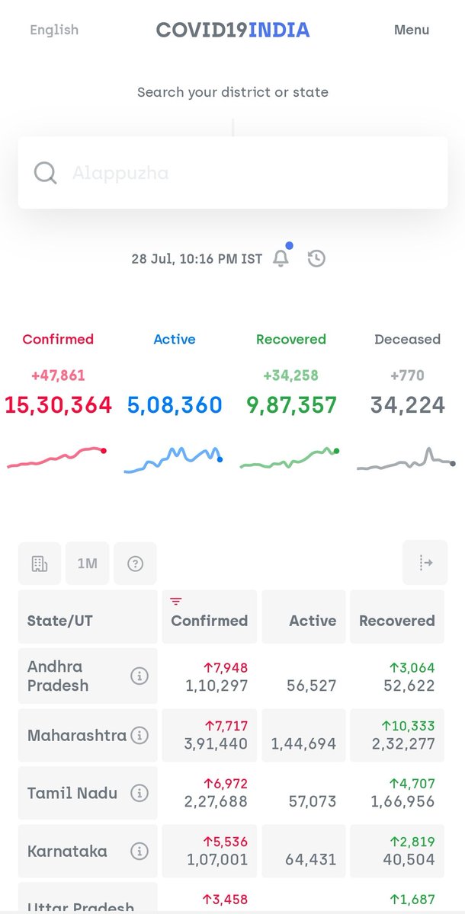465x914 pixels.
Task: Select the Deceased summary card
Action: (x=408, y=404)
